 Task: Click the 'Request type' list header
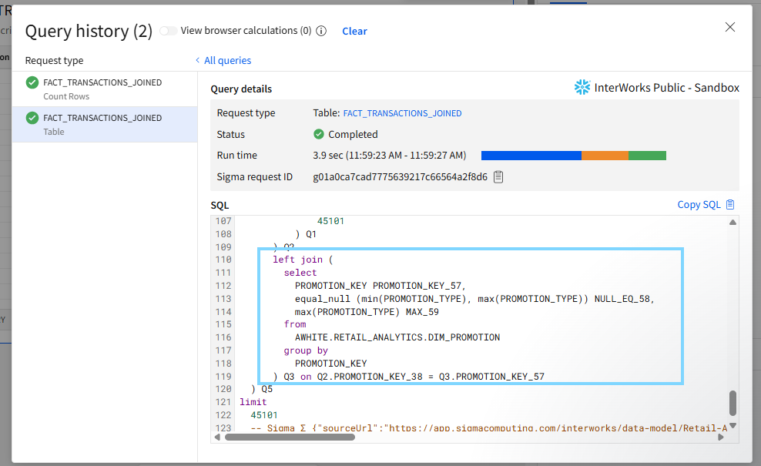55,60
